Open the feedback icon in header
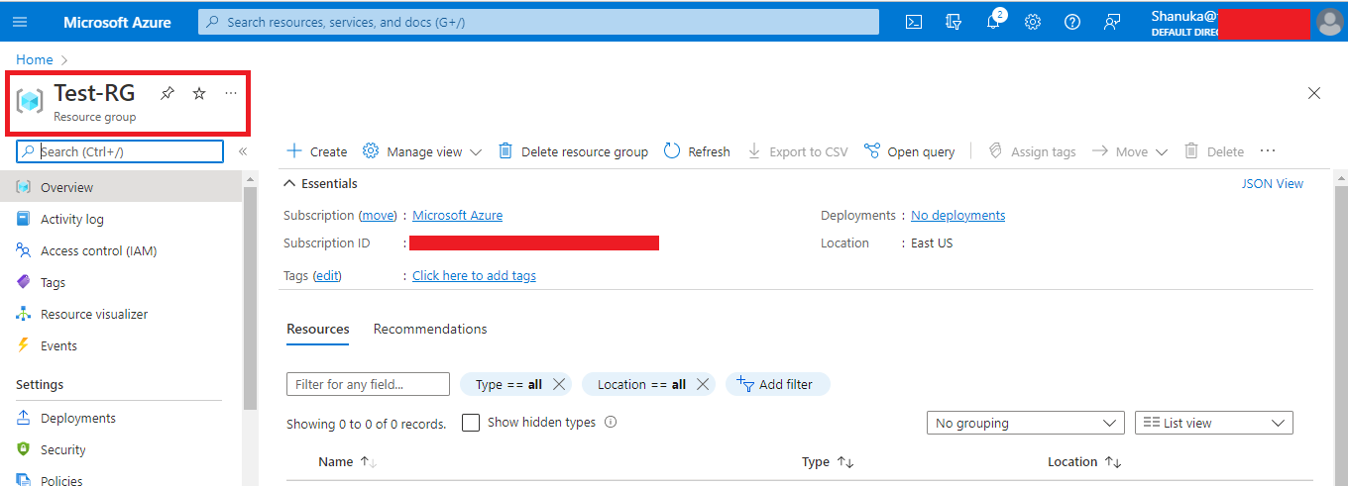 (1112, 22)
